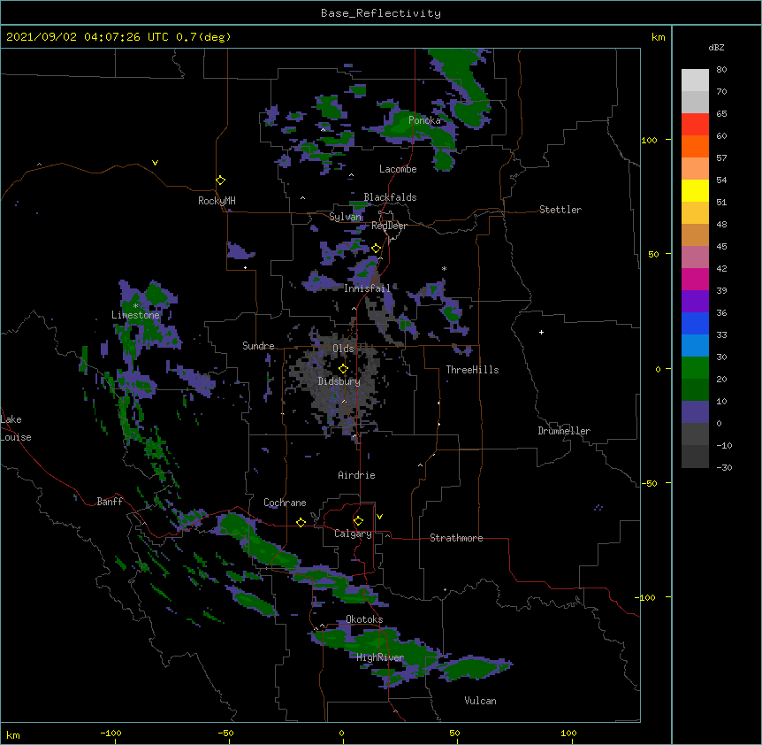Click the Olds city label
This screenshot has width=762, height=745.
[x=343, y=349]
